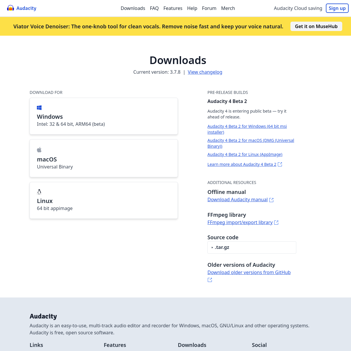
Task: Select the macOS Universal Binary download card
Action: [x=104, y=158]
